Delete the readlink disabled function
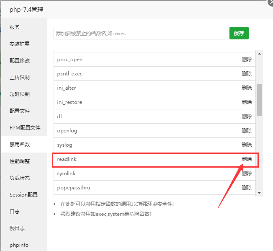This screenshot has width=273, height=251. pos(247,159)
